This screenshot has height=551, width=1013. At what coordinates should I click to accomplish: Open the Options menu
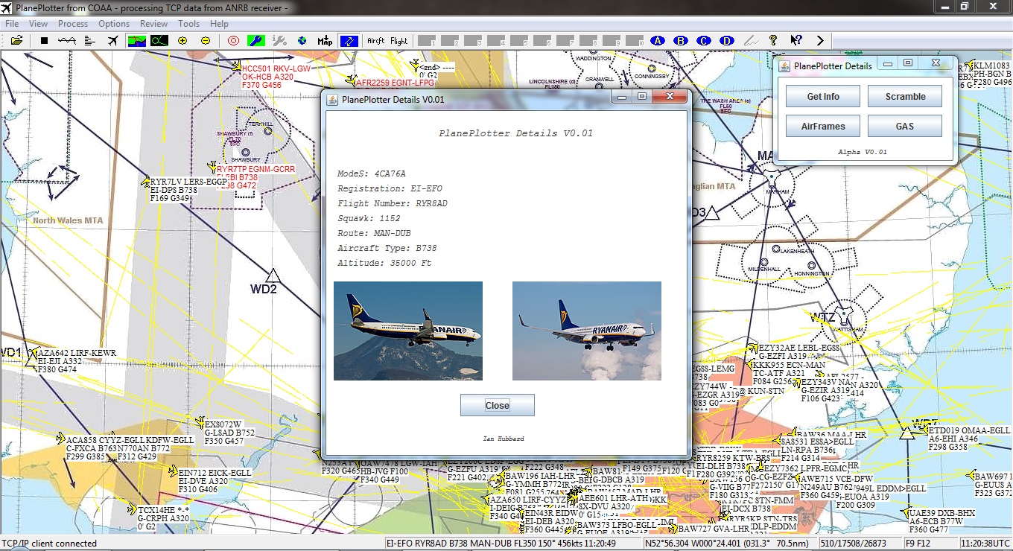coord(114,24)
